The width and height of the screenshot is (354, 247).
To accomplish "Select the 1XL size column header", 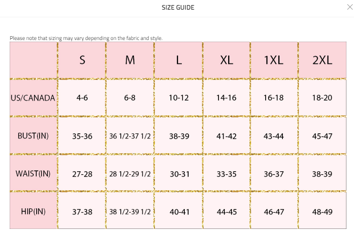I will (x=274, y=60).
